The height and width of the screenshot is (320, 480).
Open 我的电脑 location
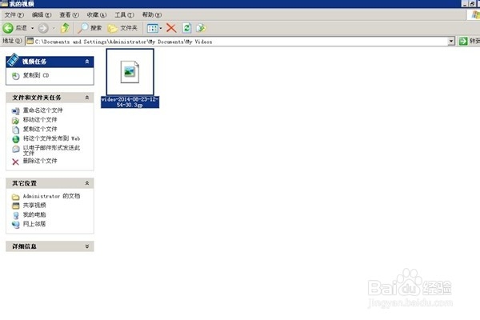pyautogui.click(x=34, y=214)
